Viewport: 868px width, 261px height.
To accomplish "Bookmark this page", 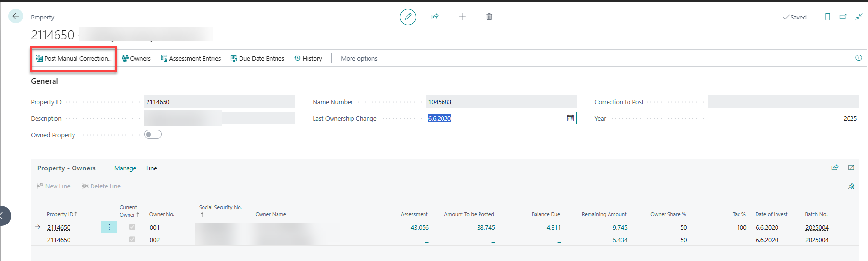I will coord(827,17).
